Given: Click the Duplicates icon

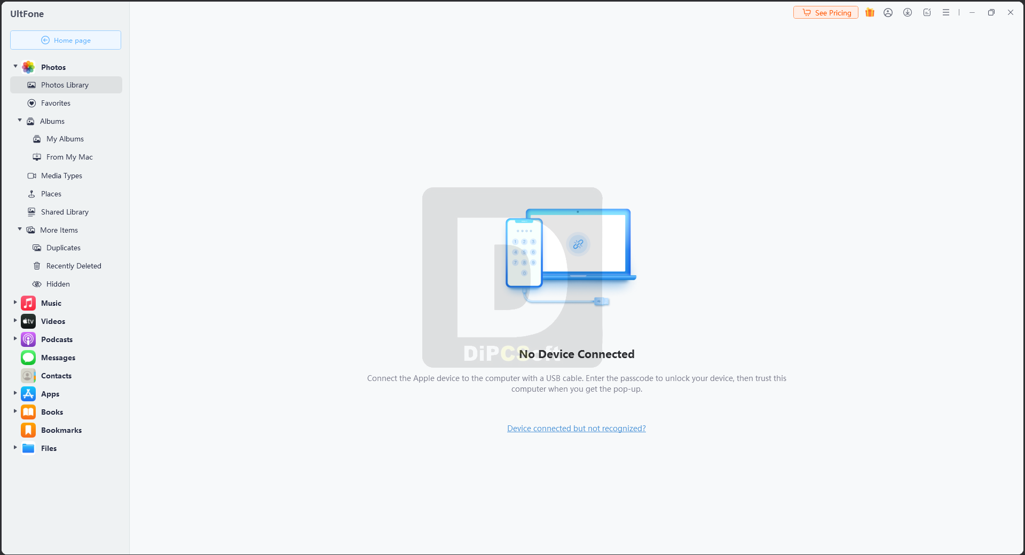Looking at the screenshot, I should point(37,248).
